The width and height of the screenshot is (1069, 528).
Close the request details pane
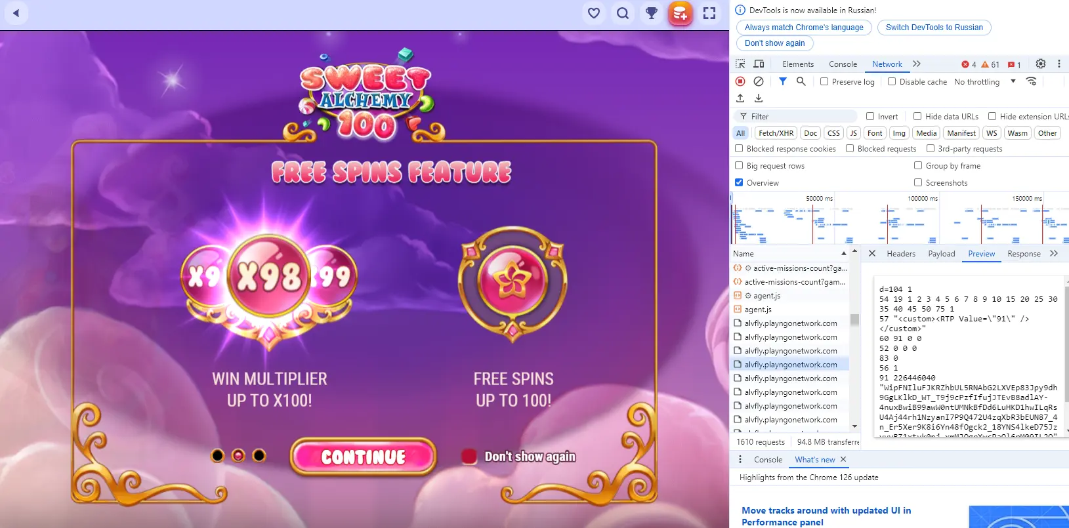[872, 253]
